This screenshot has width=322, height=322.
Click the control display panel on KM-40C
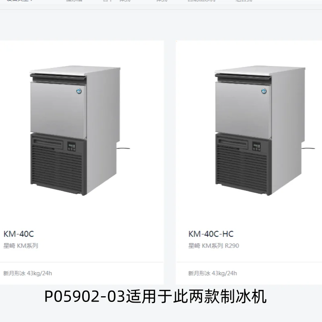coord(72,146)
